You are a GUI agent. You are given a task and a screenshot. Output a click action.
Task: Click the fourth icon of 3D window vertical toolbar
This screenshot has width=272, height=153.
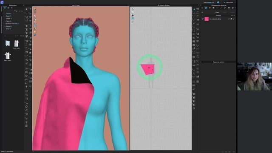pyautogui.click(x=35, y=20)
